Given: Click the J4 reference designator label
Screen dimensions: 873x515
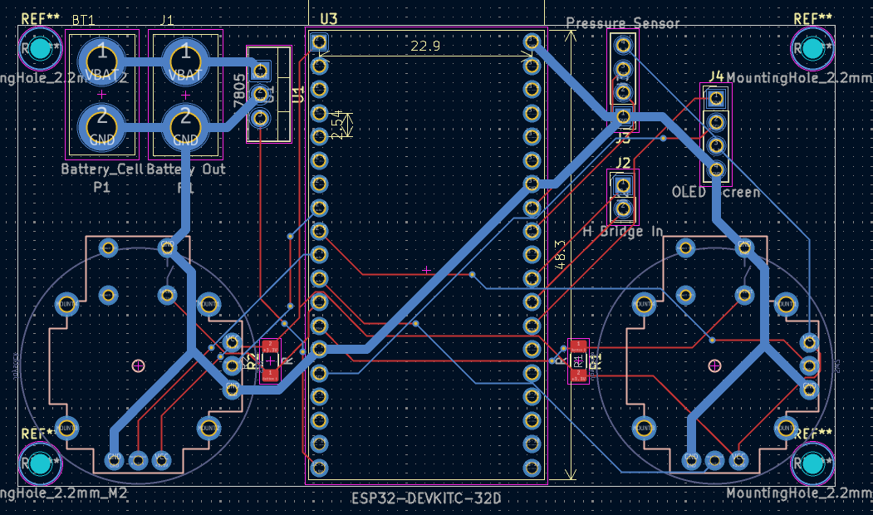Looking at the screenshot, I should pos(716,77).
